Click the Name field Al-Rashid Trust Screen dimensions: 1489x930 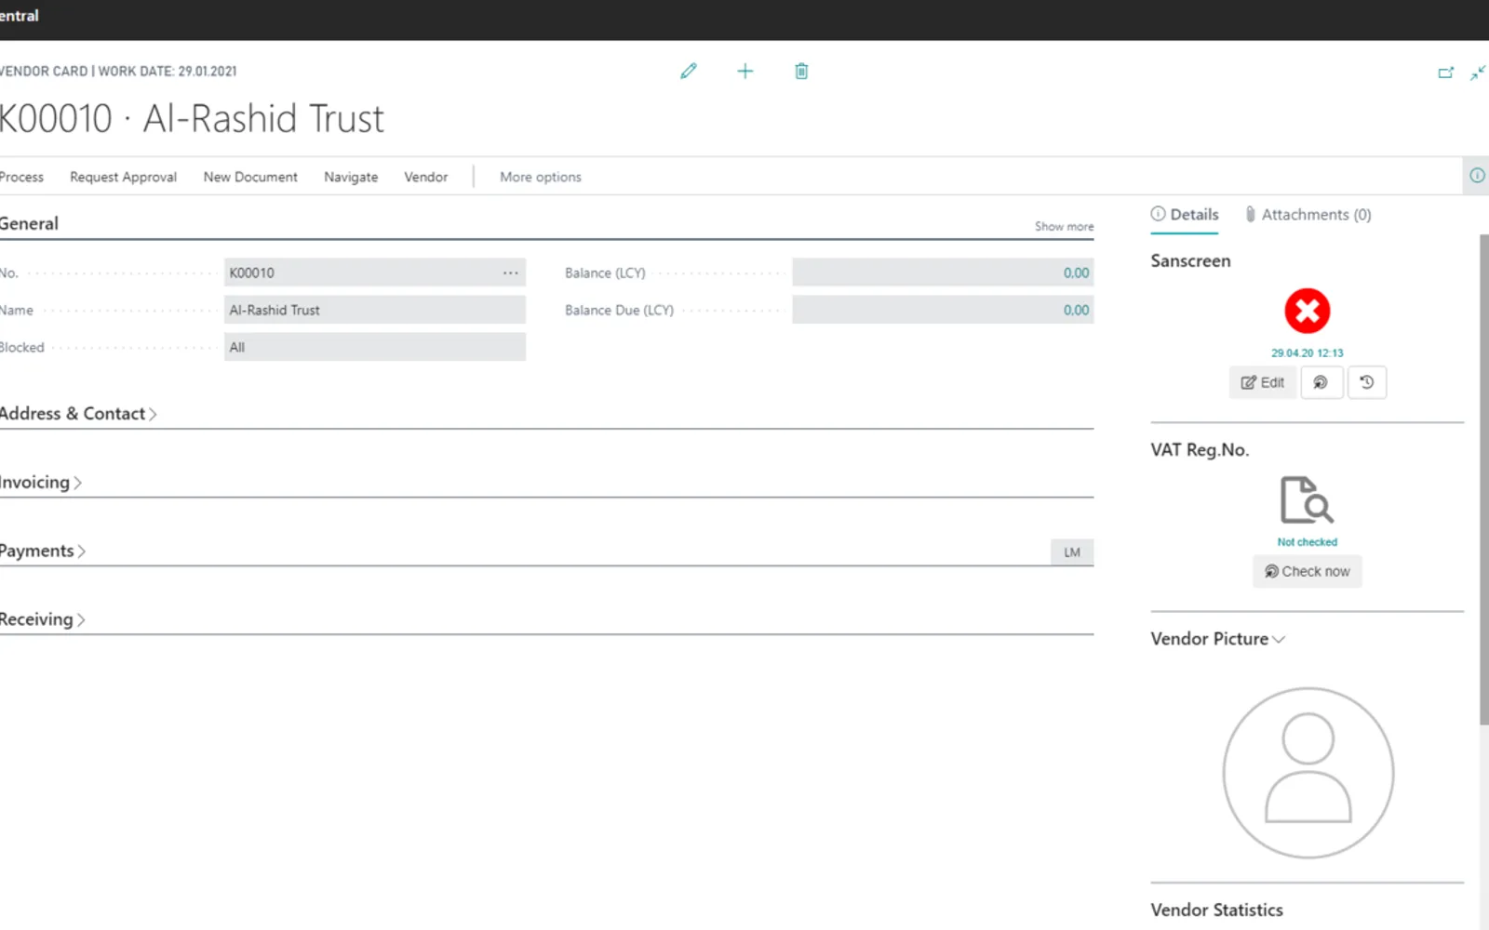point(375,310)
